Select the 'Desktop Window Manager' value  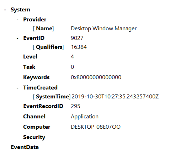pyautogui.click(x=104, y=29)
